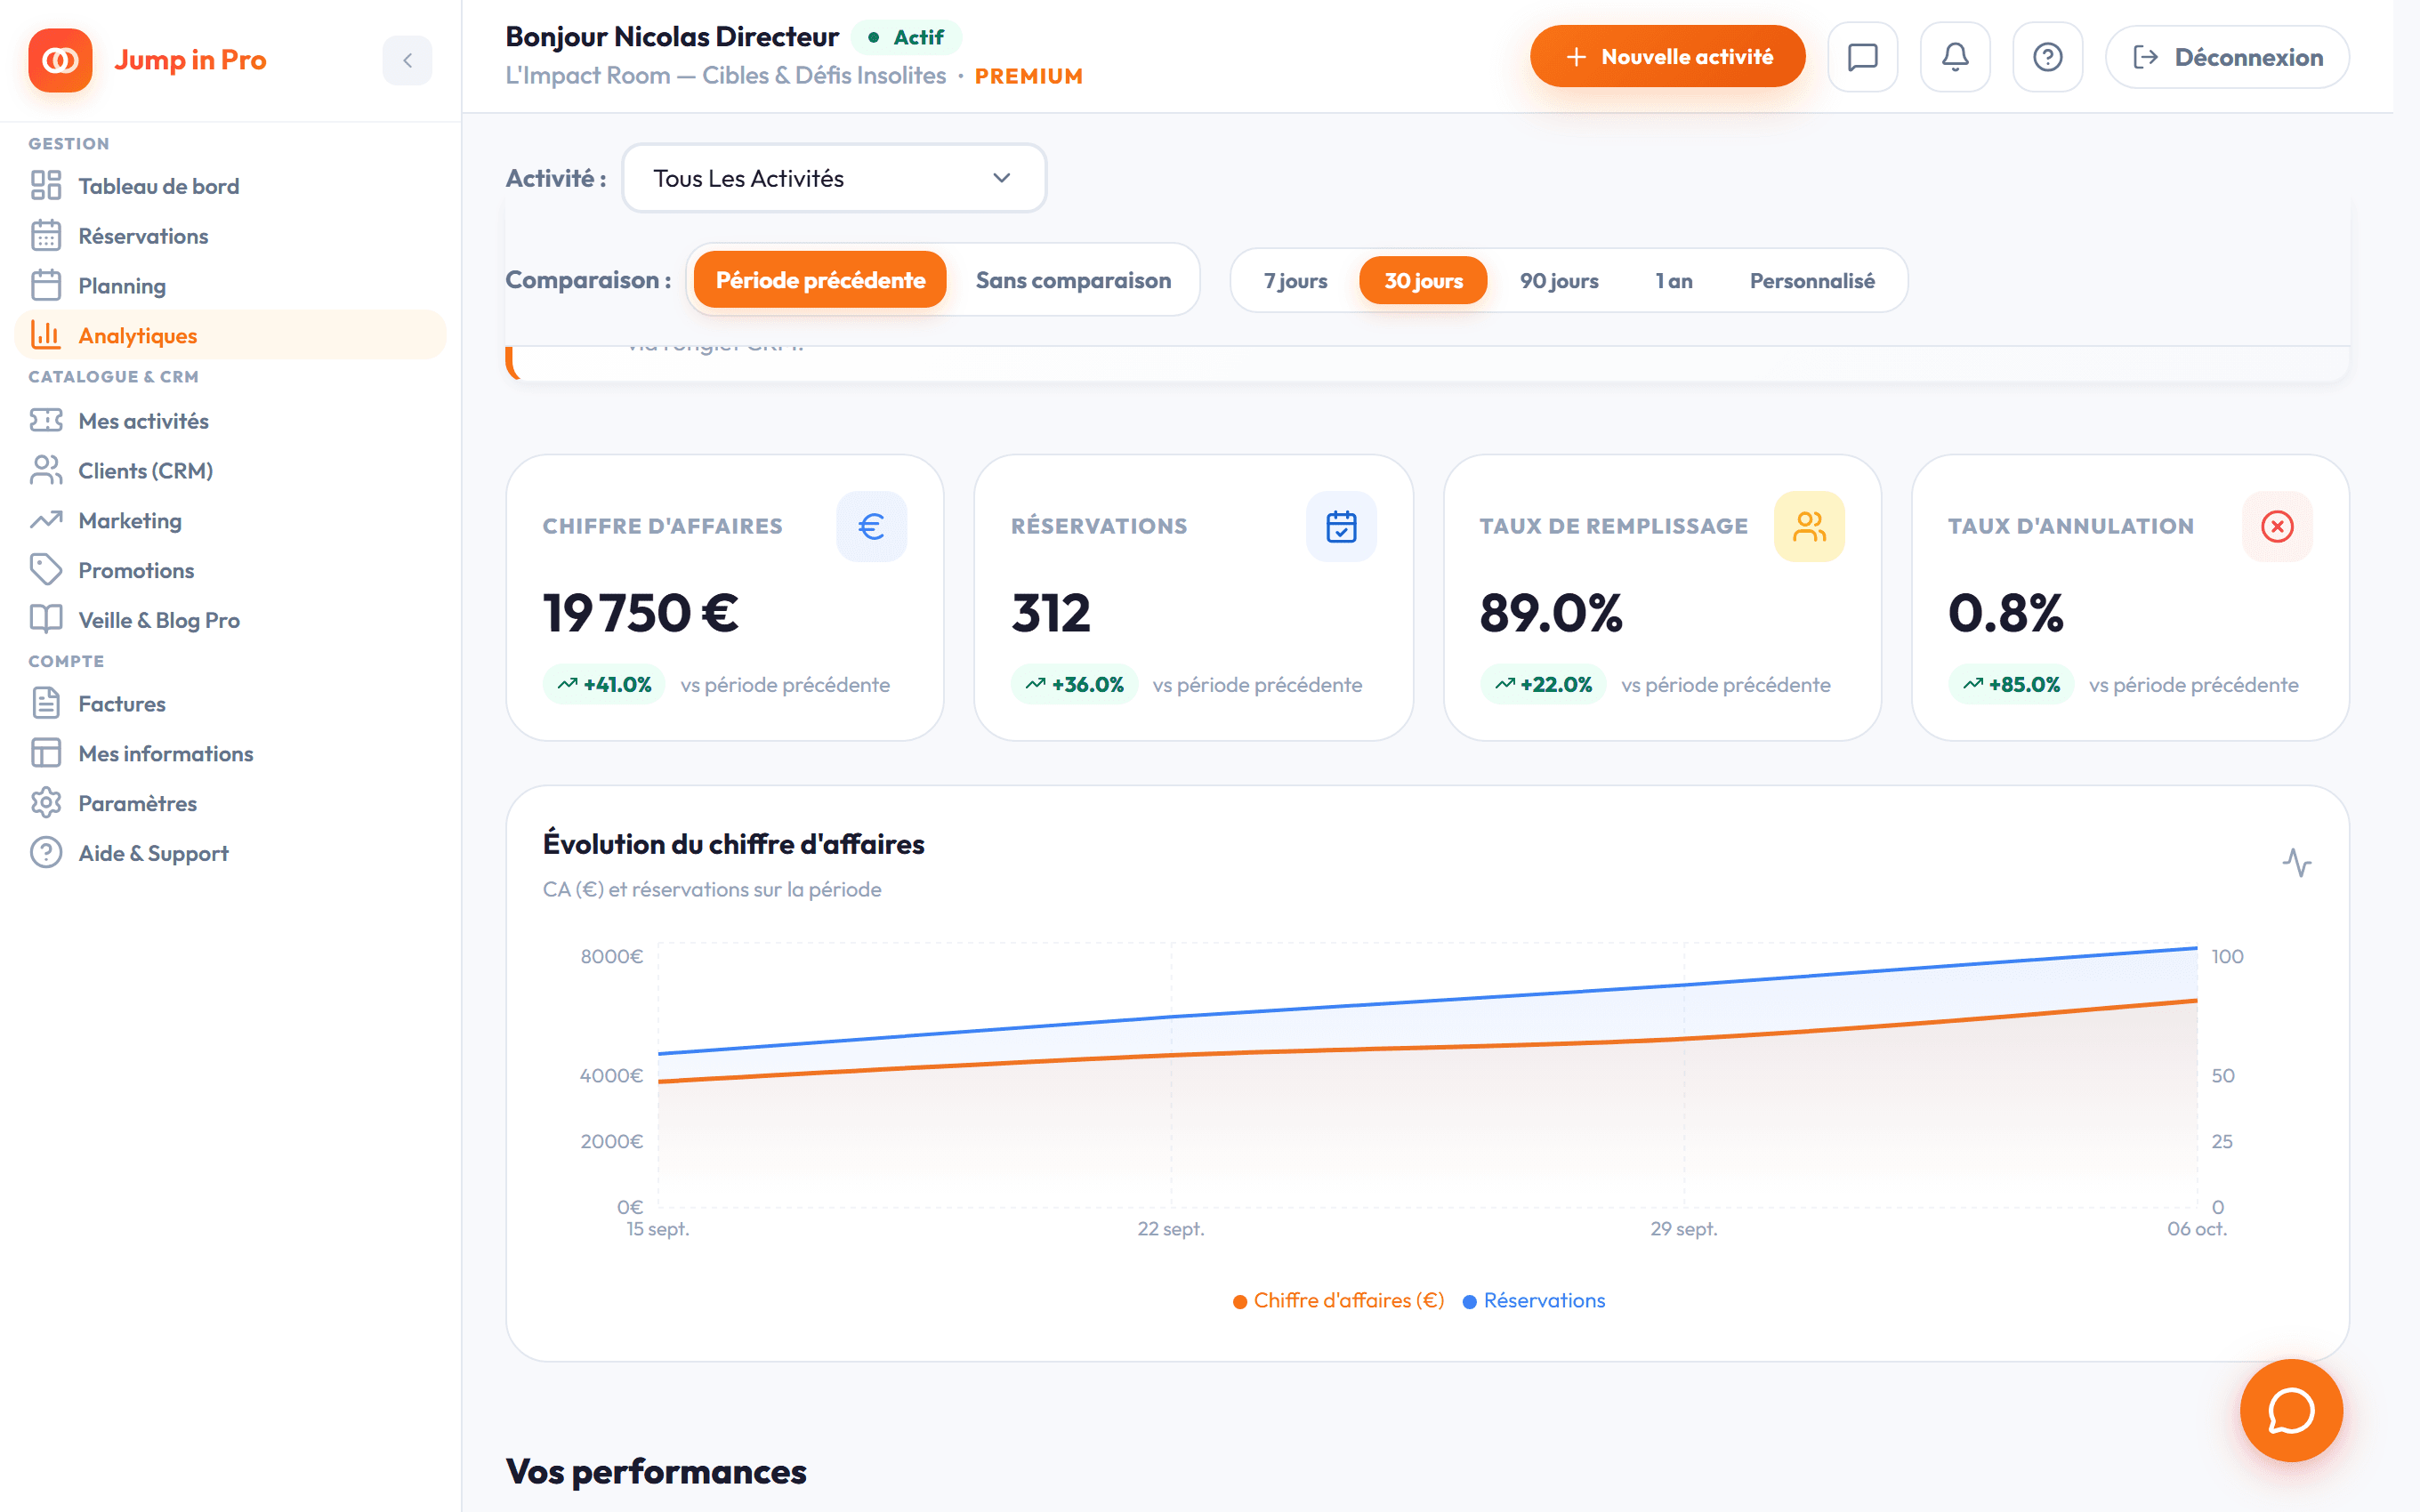
Task: Open the Planning page
Action: coord(230,286)
